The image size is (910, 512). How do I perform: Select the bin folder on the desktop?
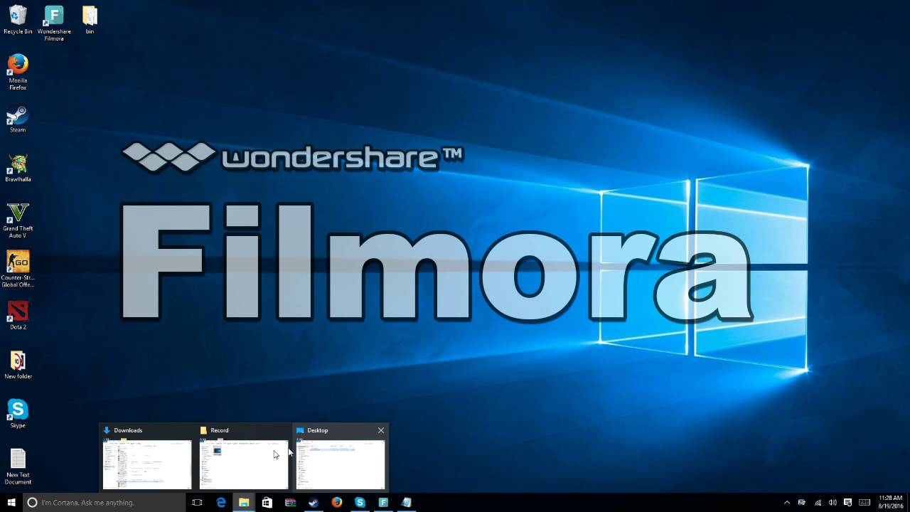pyautogui.click(x=90, y=20)
